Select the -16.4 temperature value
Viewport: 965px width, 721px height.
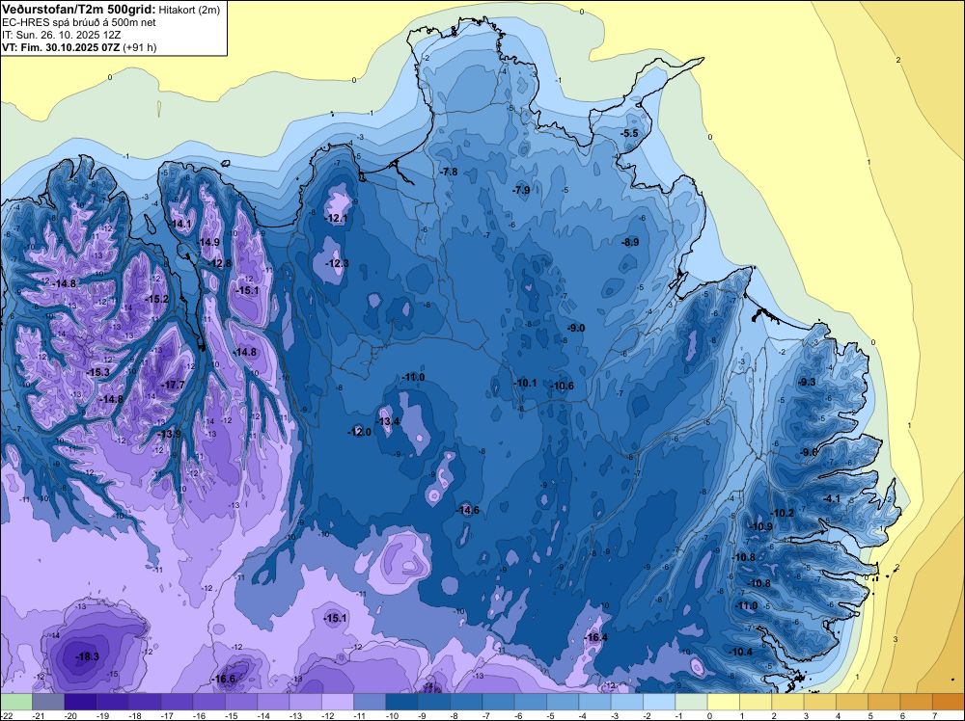pos(595,637)
